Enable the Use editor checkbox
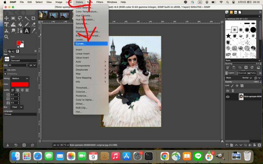This screenshot has width=263, height=164. click(x=5, y=70)
